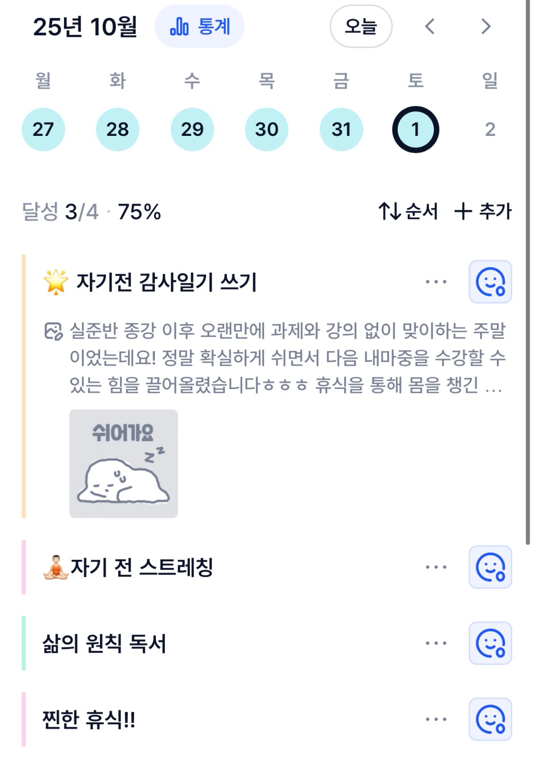The width and height of the screenshot is (534, 760).
Task: Select Wednesday the 29th in calendar
Action: coord(192,129)
